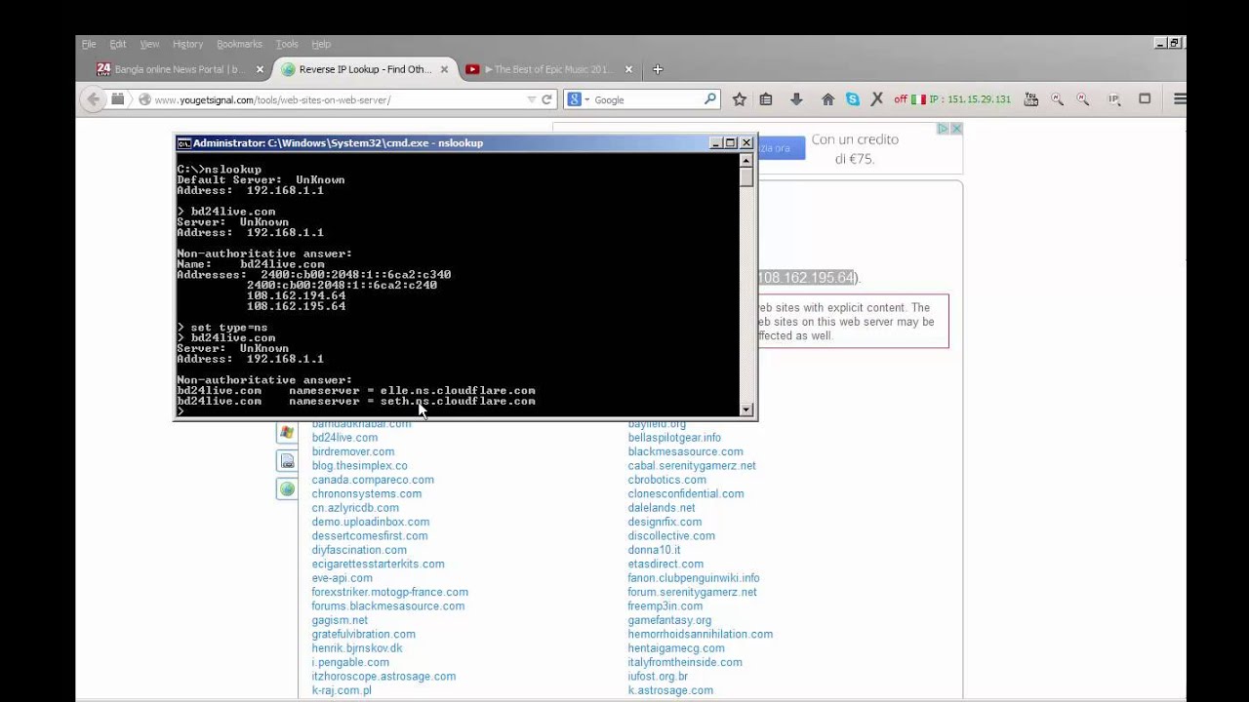Click the Italian flag IP indicator
The image size is (1249, 702).
(918, 99)
